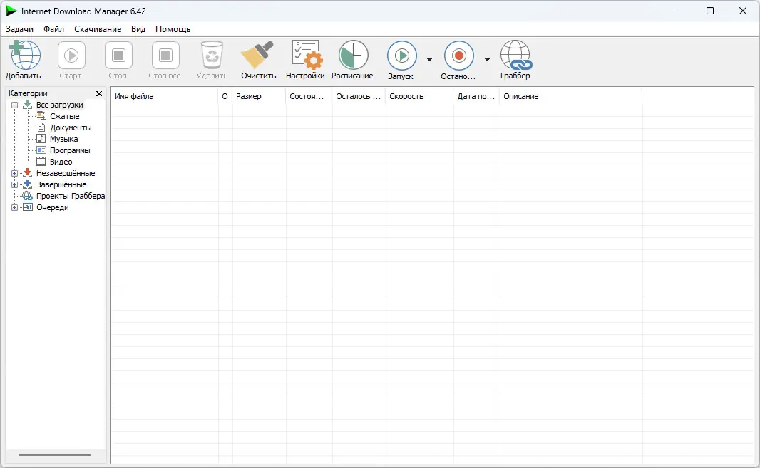Viewport: 760px width, 468px height.
Task: Sort by the Описание column header
Action: (x=570, y=96)
